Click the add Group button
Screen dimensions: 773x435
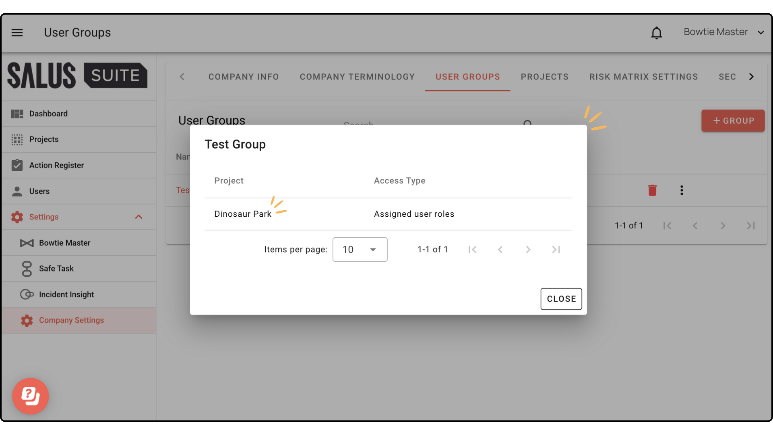pyautogui.click(x=733, y=120)
